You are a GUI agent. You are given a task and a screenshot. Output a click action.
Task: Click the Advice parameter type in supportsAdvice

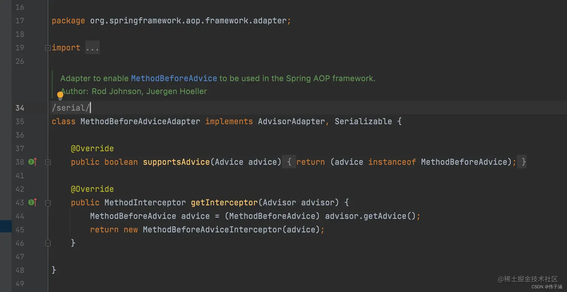click(x=229, y=162)
